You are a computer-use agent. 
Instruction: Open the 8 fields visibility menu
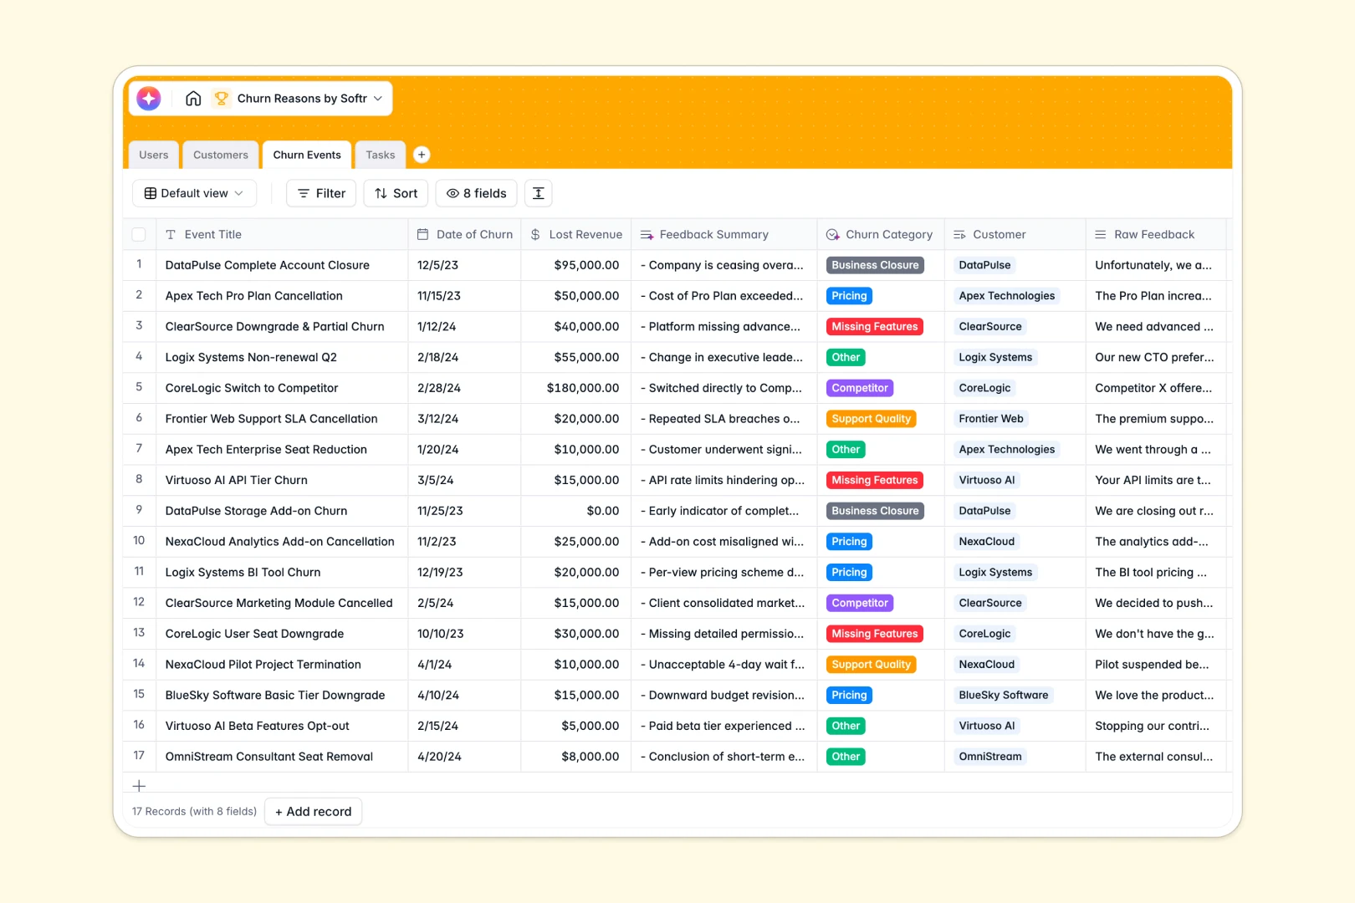click(x=477, y=193)
